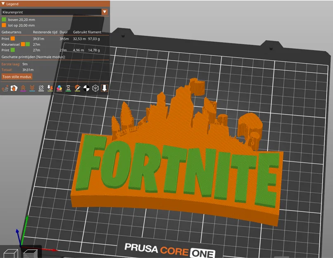
Task: Click the Totaal 3h31m estimate
Action: tap(28, 70)
